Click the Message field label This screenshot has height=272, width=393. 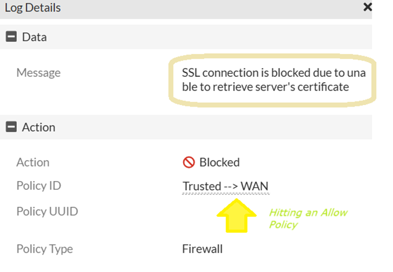[x=38, y=73]
